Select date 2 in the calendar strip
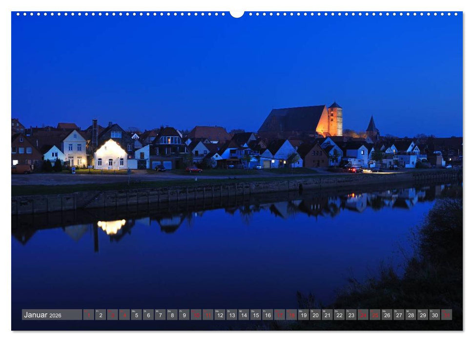Image resolution: width=474 pixels, height=342 pixels. tap(100, 315)
